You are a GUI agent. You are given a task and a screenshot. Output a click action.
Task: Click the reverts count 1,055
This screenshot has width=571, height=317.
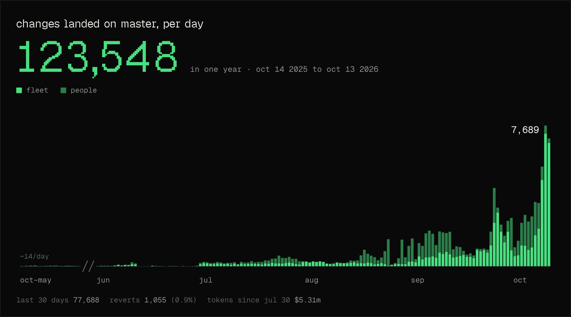click(155, 300)
